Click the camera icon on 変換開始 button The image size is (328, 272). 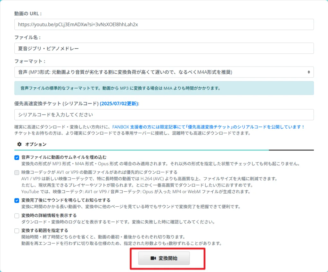coord(153,258)
